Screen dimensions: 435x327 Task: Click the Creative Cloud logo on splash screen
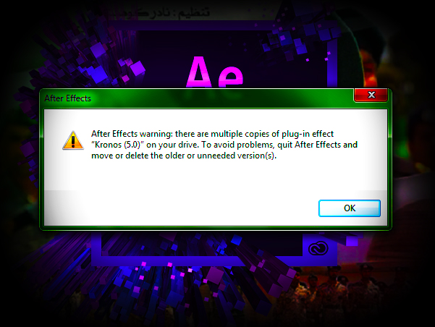click(x=318, y=248)
